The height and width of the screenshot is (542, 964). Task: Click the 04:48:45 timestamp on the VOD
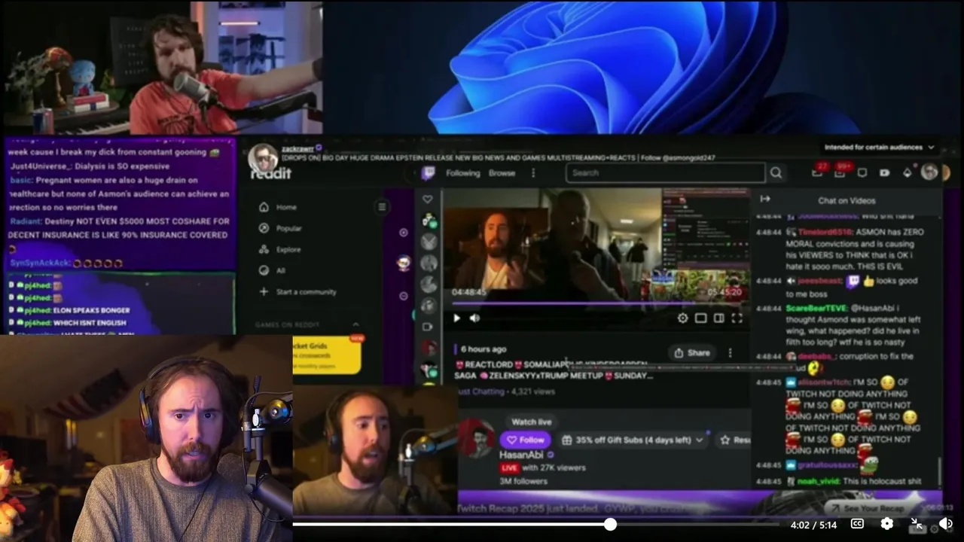pos(468,292)
